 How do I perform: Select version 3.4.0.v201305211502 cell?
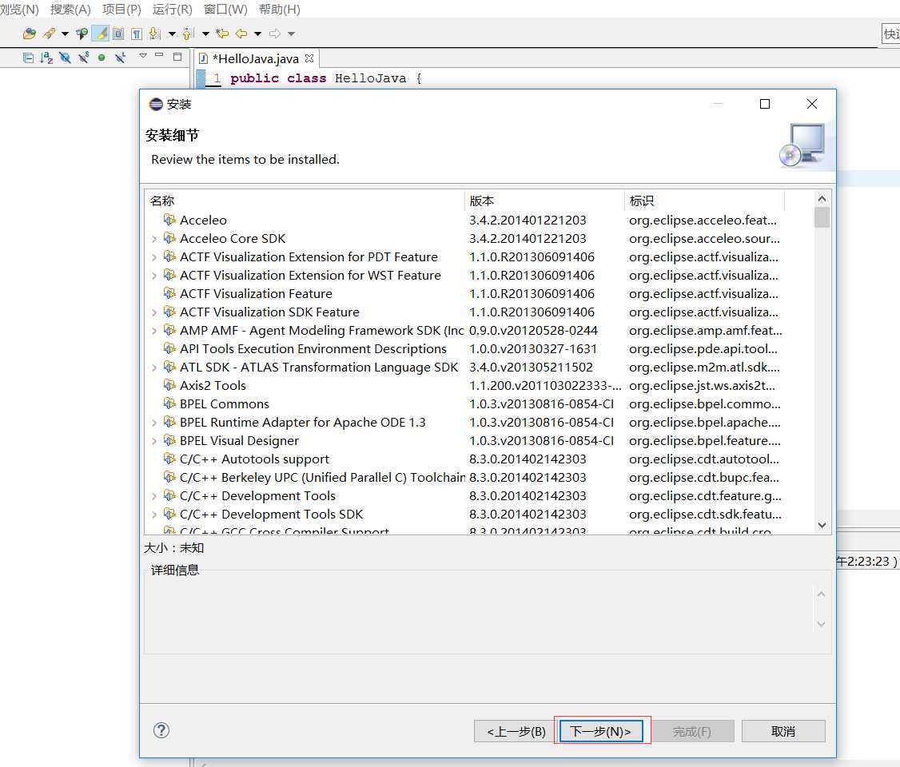coord(531,368)
